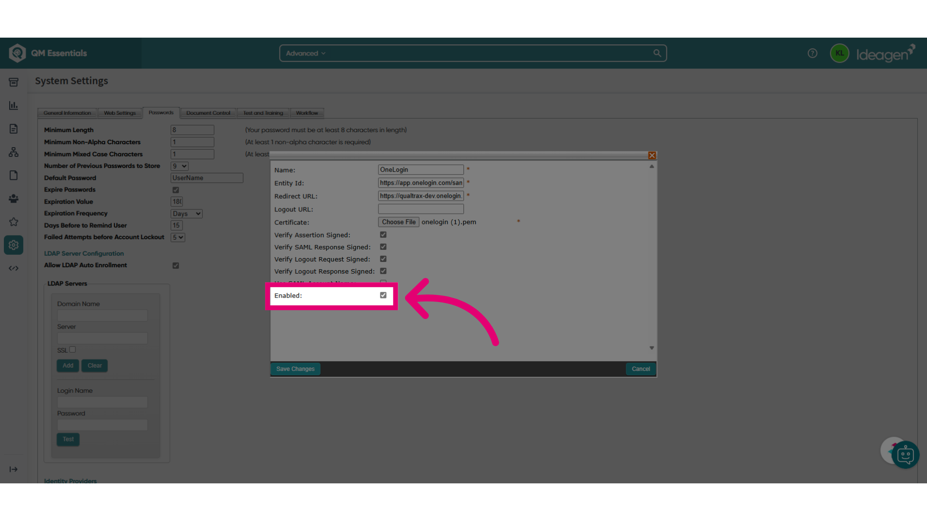
Task: Click the Choose File button
Action: [x=399, y=222]
